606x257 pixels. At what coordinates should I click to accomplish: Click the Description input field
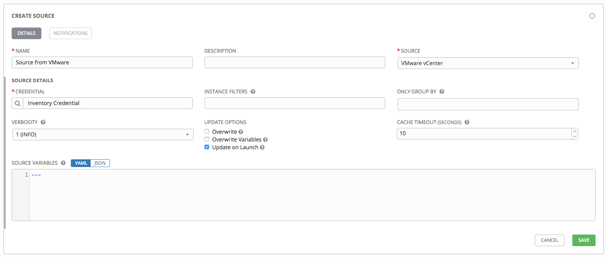pyautogui.click(x=295, y=62)
